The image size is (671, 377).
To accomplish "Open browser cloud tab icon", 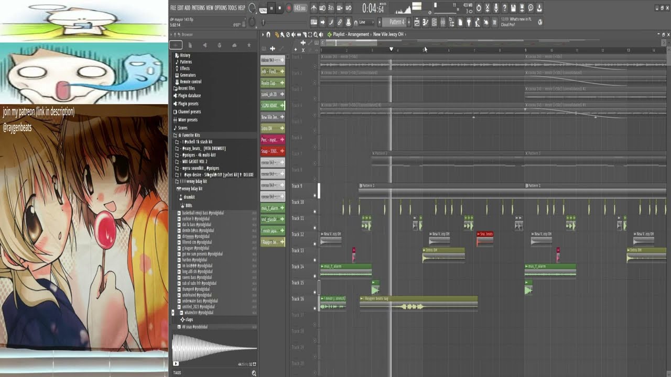I will click(x=234, y=46).
